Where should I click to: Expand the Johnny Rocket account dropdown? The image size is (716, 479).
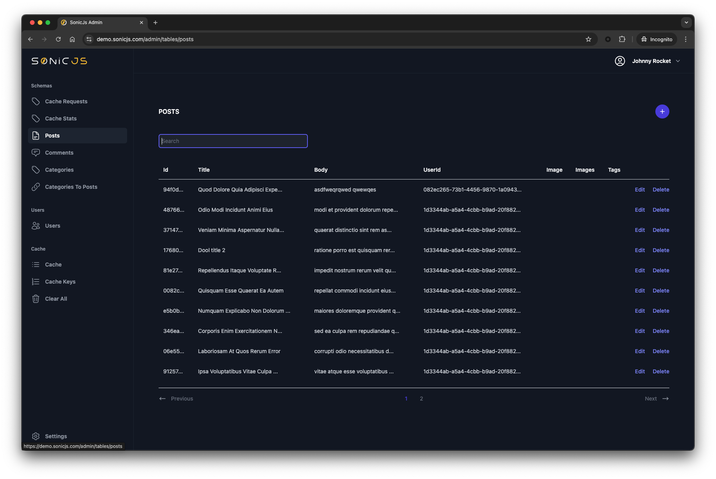click(679, 61)
